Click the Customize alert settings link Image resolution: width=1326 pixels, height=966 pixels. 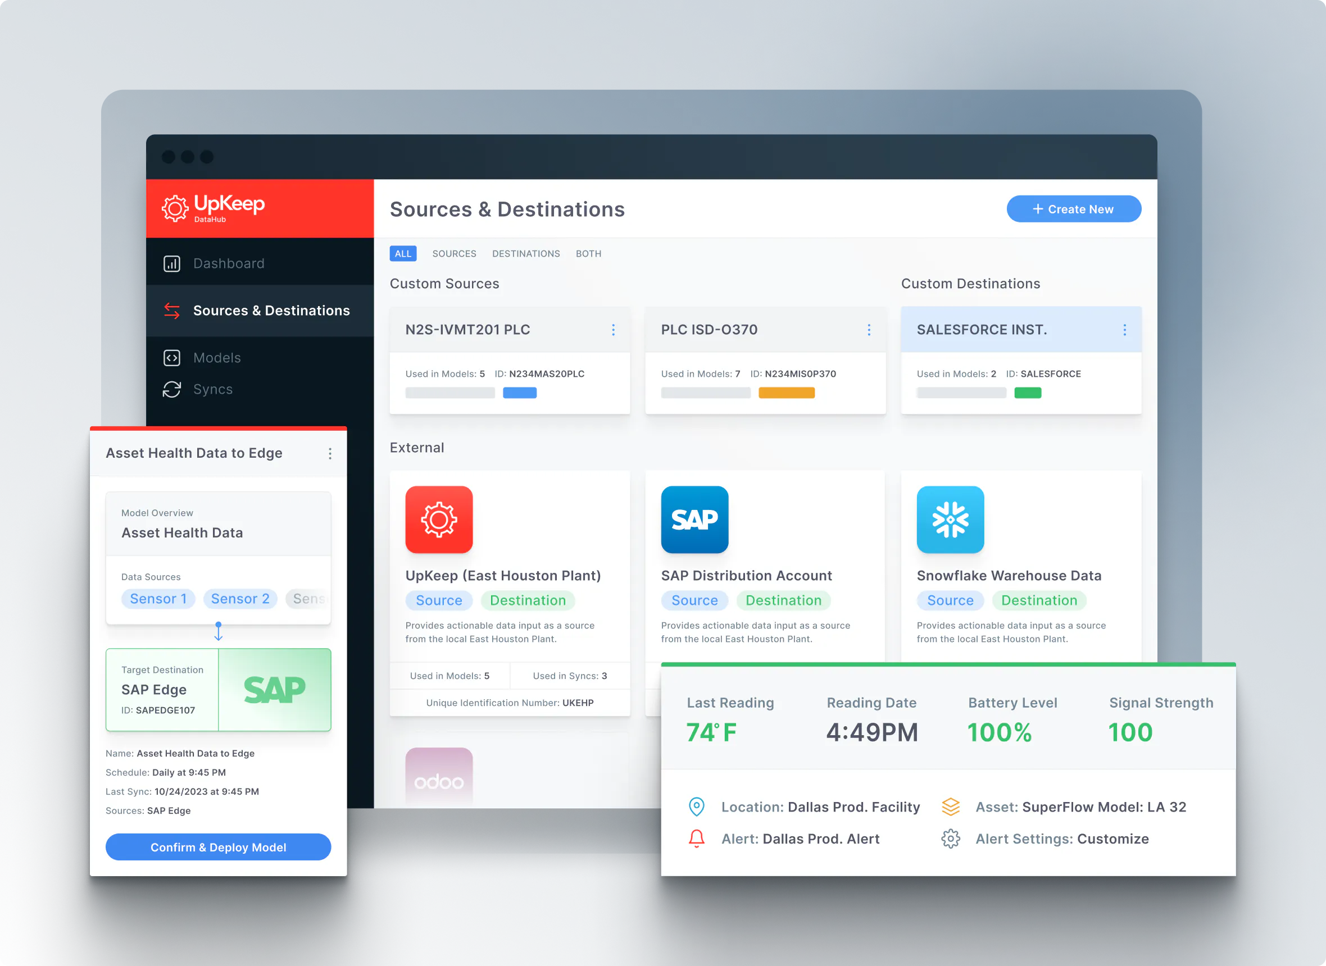pos(1112,839)
